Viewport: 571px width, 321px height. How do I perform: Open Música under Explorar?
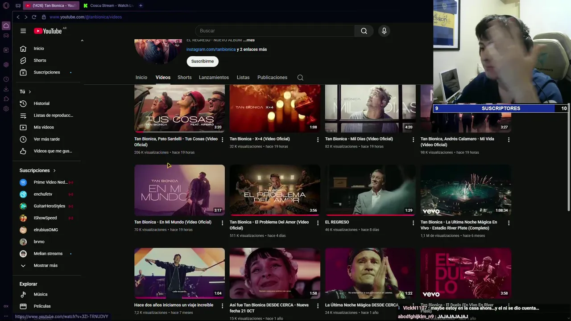pos(48,294)
